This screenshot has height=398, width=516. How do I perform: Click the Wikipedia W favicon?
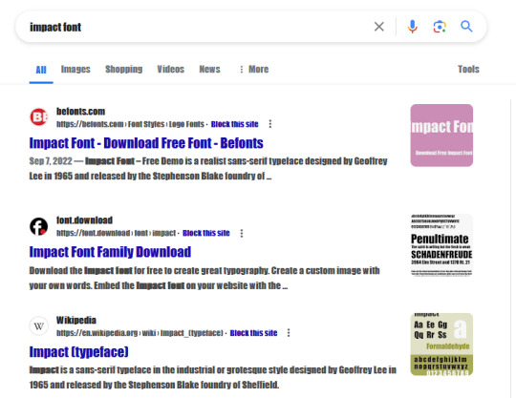tap(39, 326)
